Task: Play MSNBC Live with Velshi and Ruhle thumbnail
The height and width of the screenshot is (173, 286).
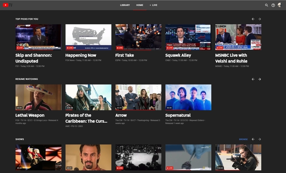Action: click(x=238, y=37)
